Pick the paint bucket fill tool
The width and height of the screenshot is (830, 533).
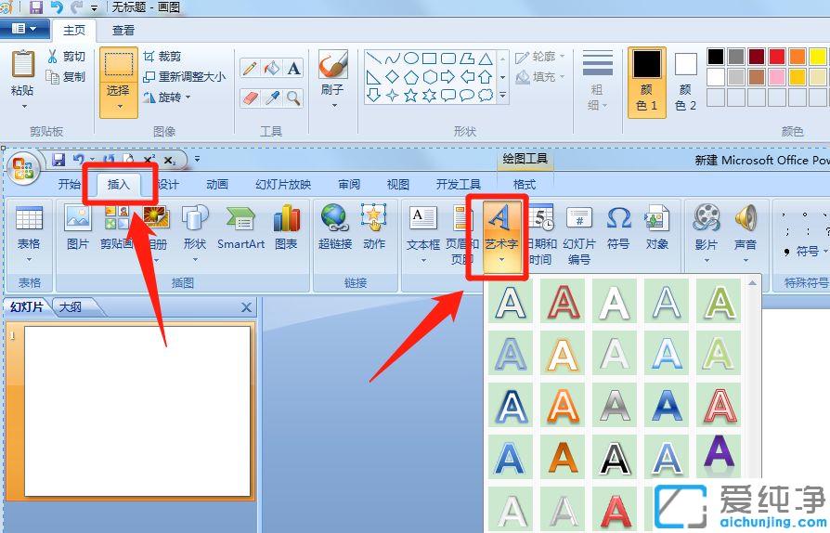(x=271, y=68)
